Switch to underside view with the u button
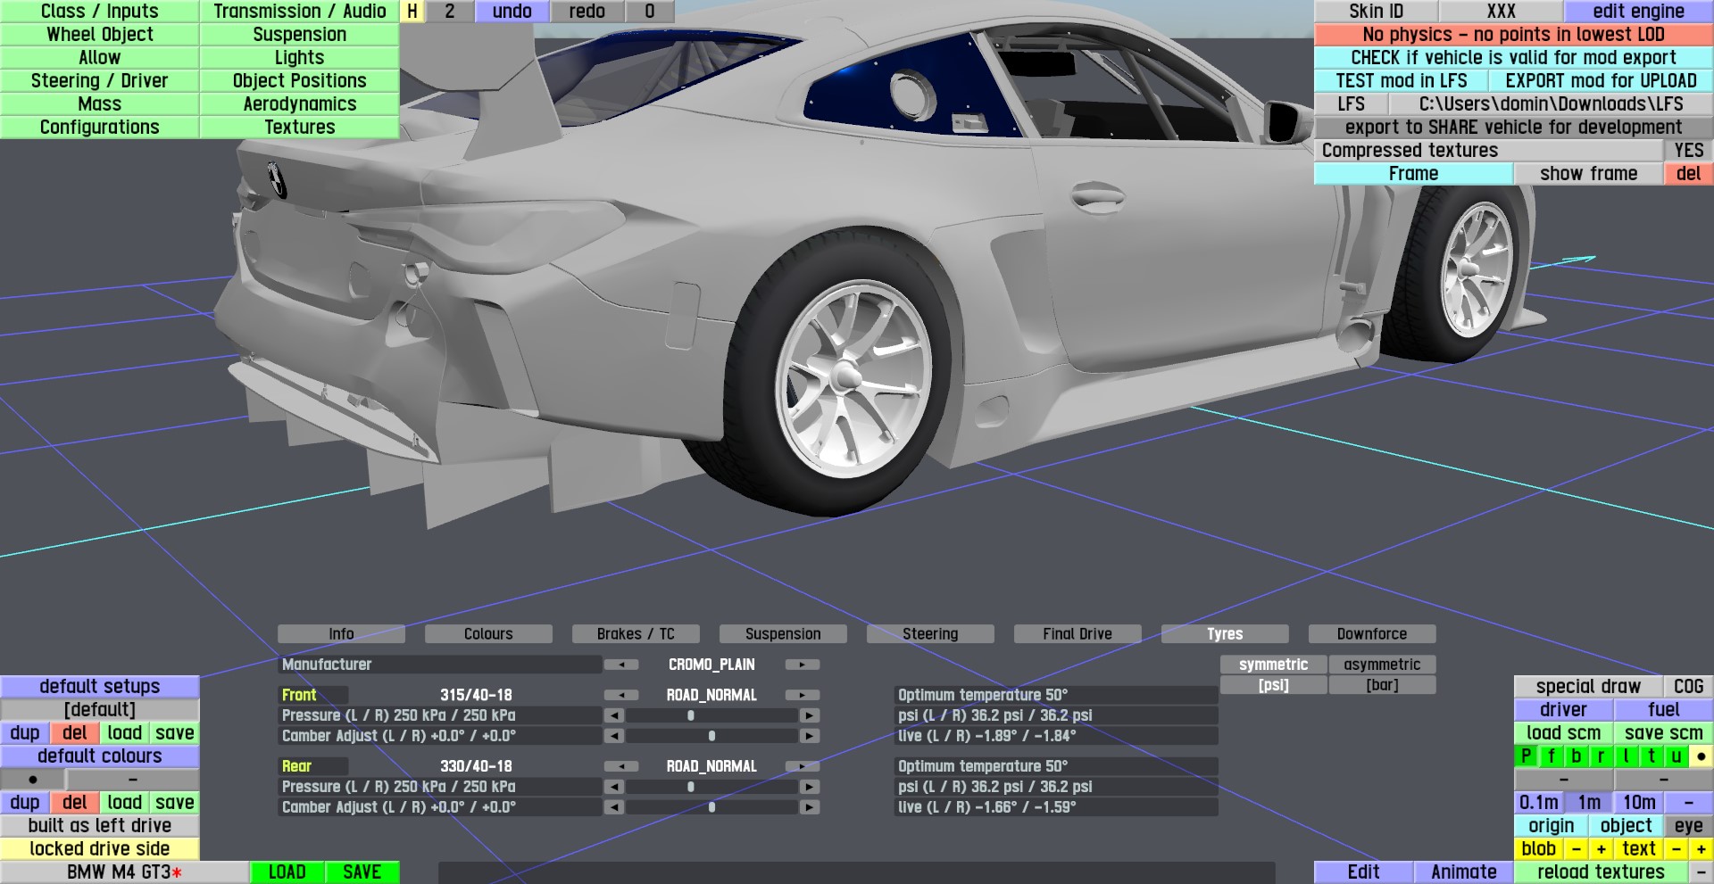 [x=1677, y=756]
